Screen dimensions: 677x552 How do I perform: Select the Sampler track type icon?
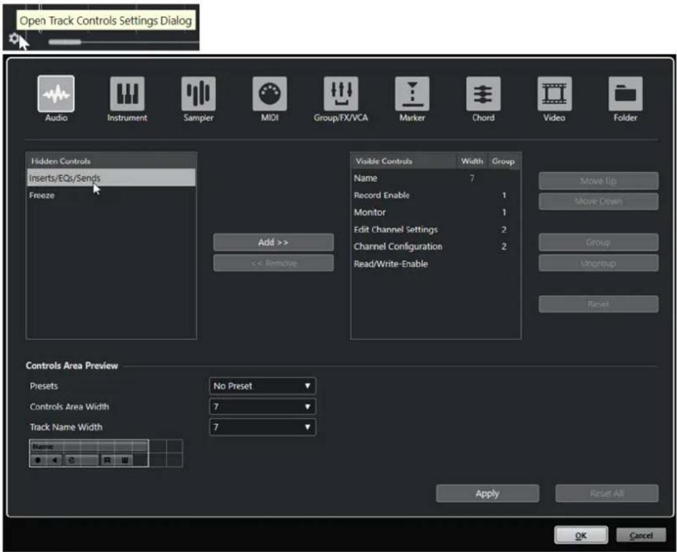198,93
